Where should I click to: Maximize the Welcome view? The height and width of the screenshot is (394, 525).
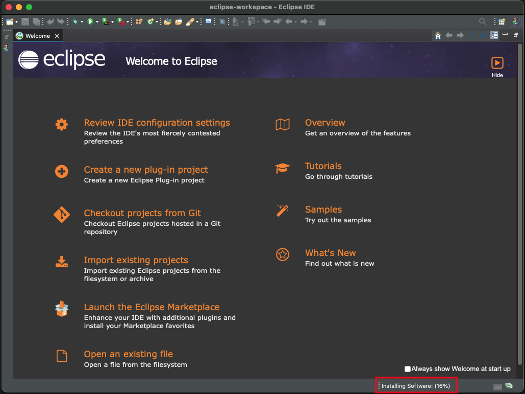tap(516, 35)
